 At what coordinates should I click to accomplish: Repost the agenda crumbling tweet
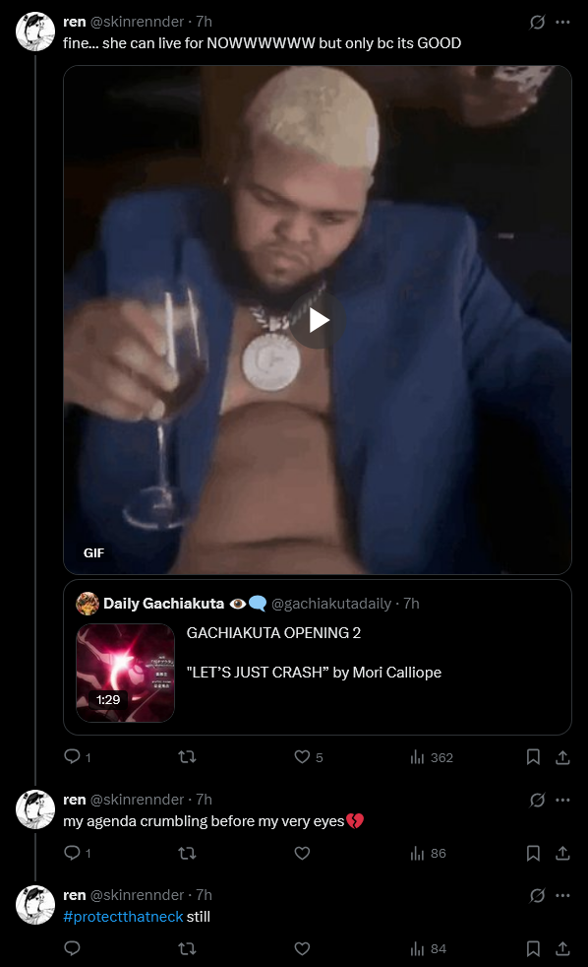click(187, 853)
